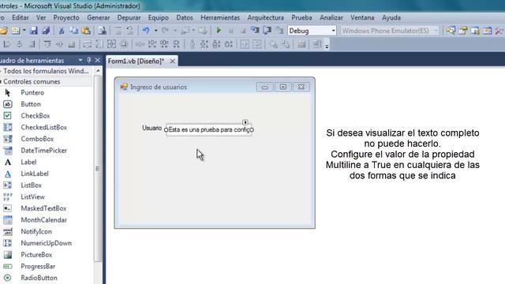Open the Proyecto menu
Screen dimensions: 505x284
[66, 17]
